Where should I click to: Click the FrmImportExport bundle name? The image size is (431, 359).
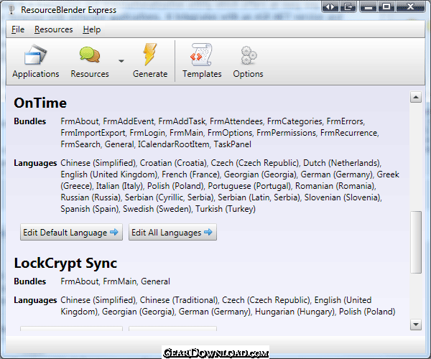coord(93,133)
